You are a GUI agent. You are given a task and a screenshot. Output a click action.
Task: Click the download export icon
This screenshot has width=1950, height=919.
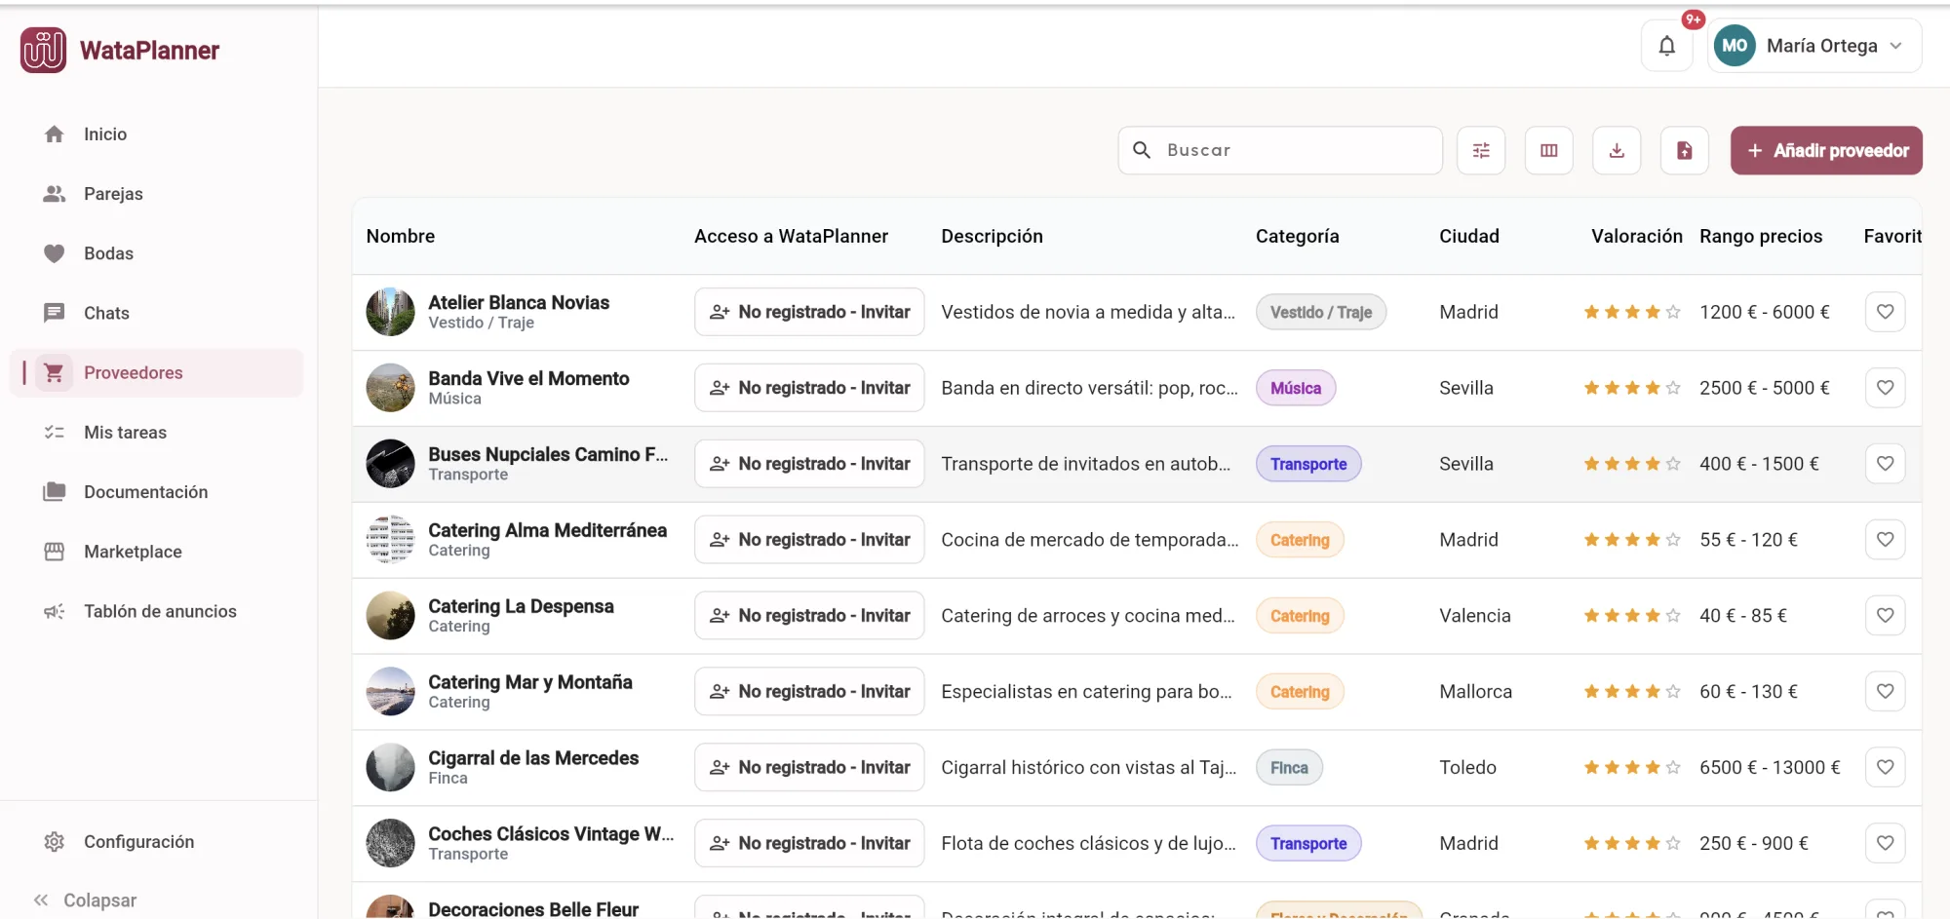pyautogui.click(x=1617, y=150)
